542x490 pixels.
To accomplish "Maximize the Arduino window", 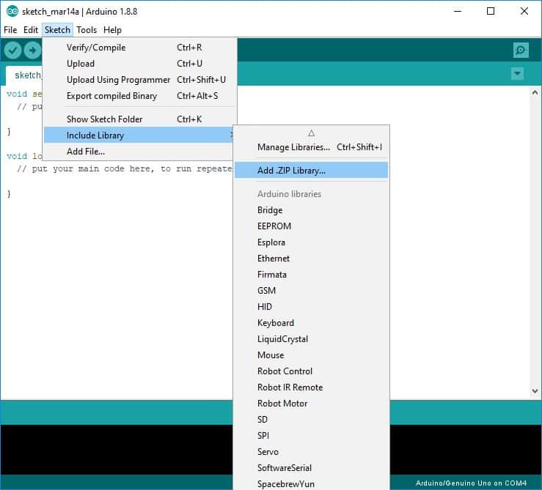I will (491, 11).
